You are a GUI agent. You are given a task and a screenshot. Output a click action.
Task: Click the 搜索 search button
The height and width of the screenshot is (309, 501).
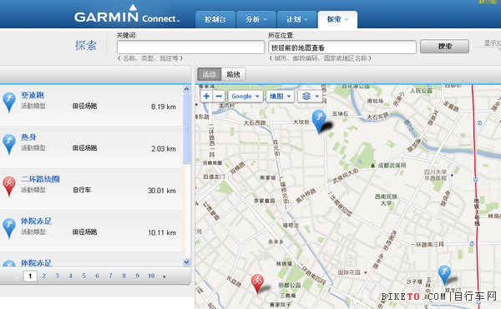tap(444, 47)
